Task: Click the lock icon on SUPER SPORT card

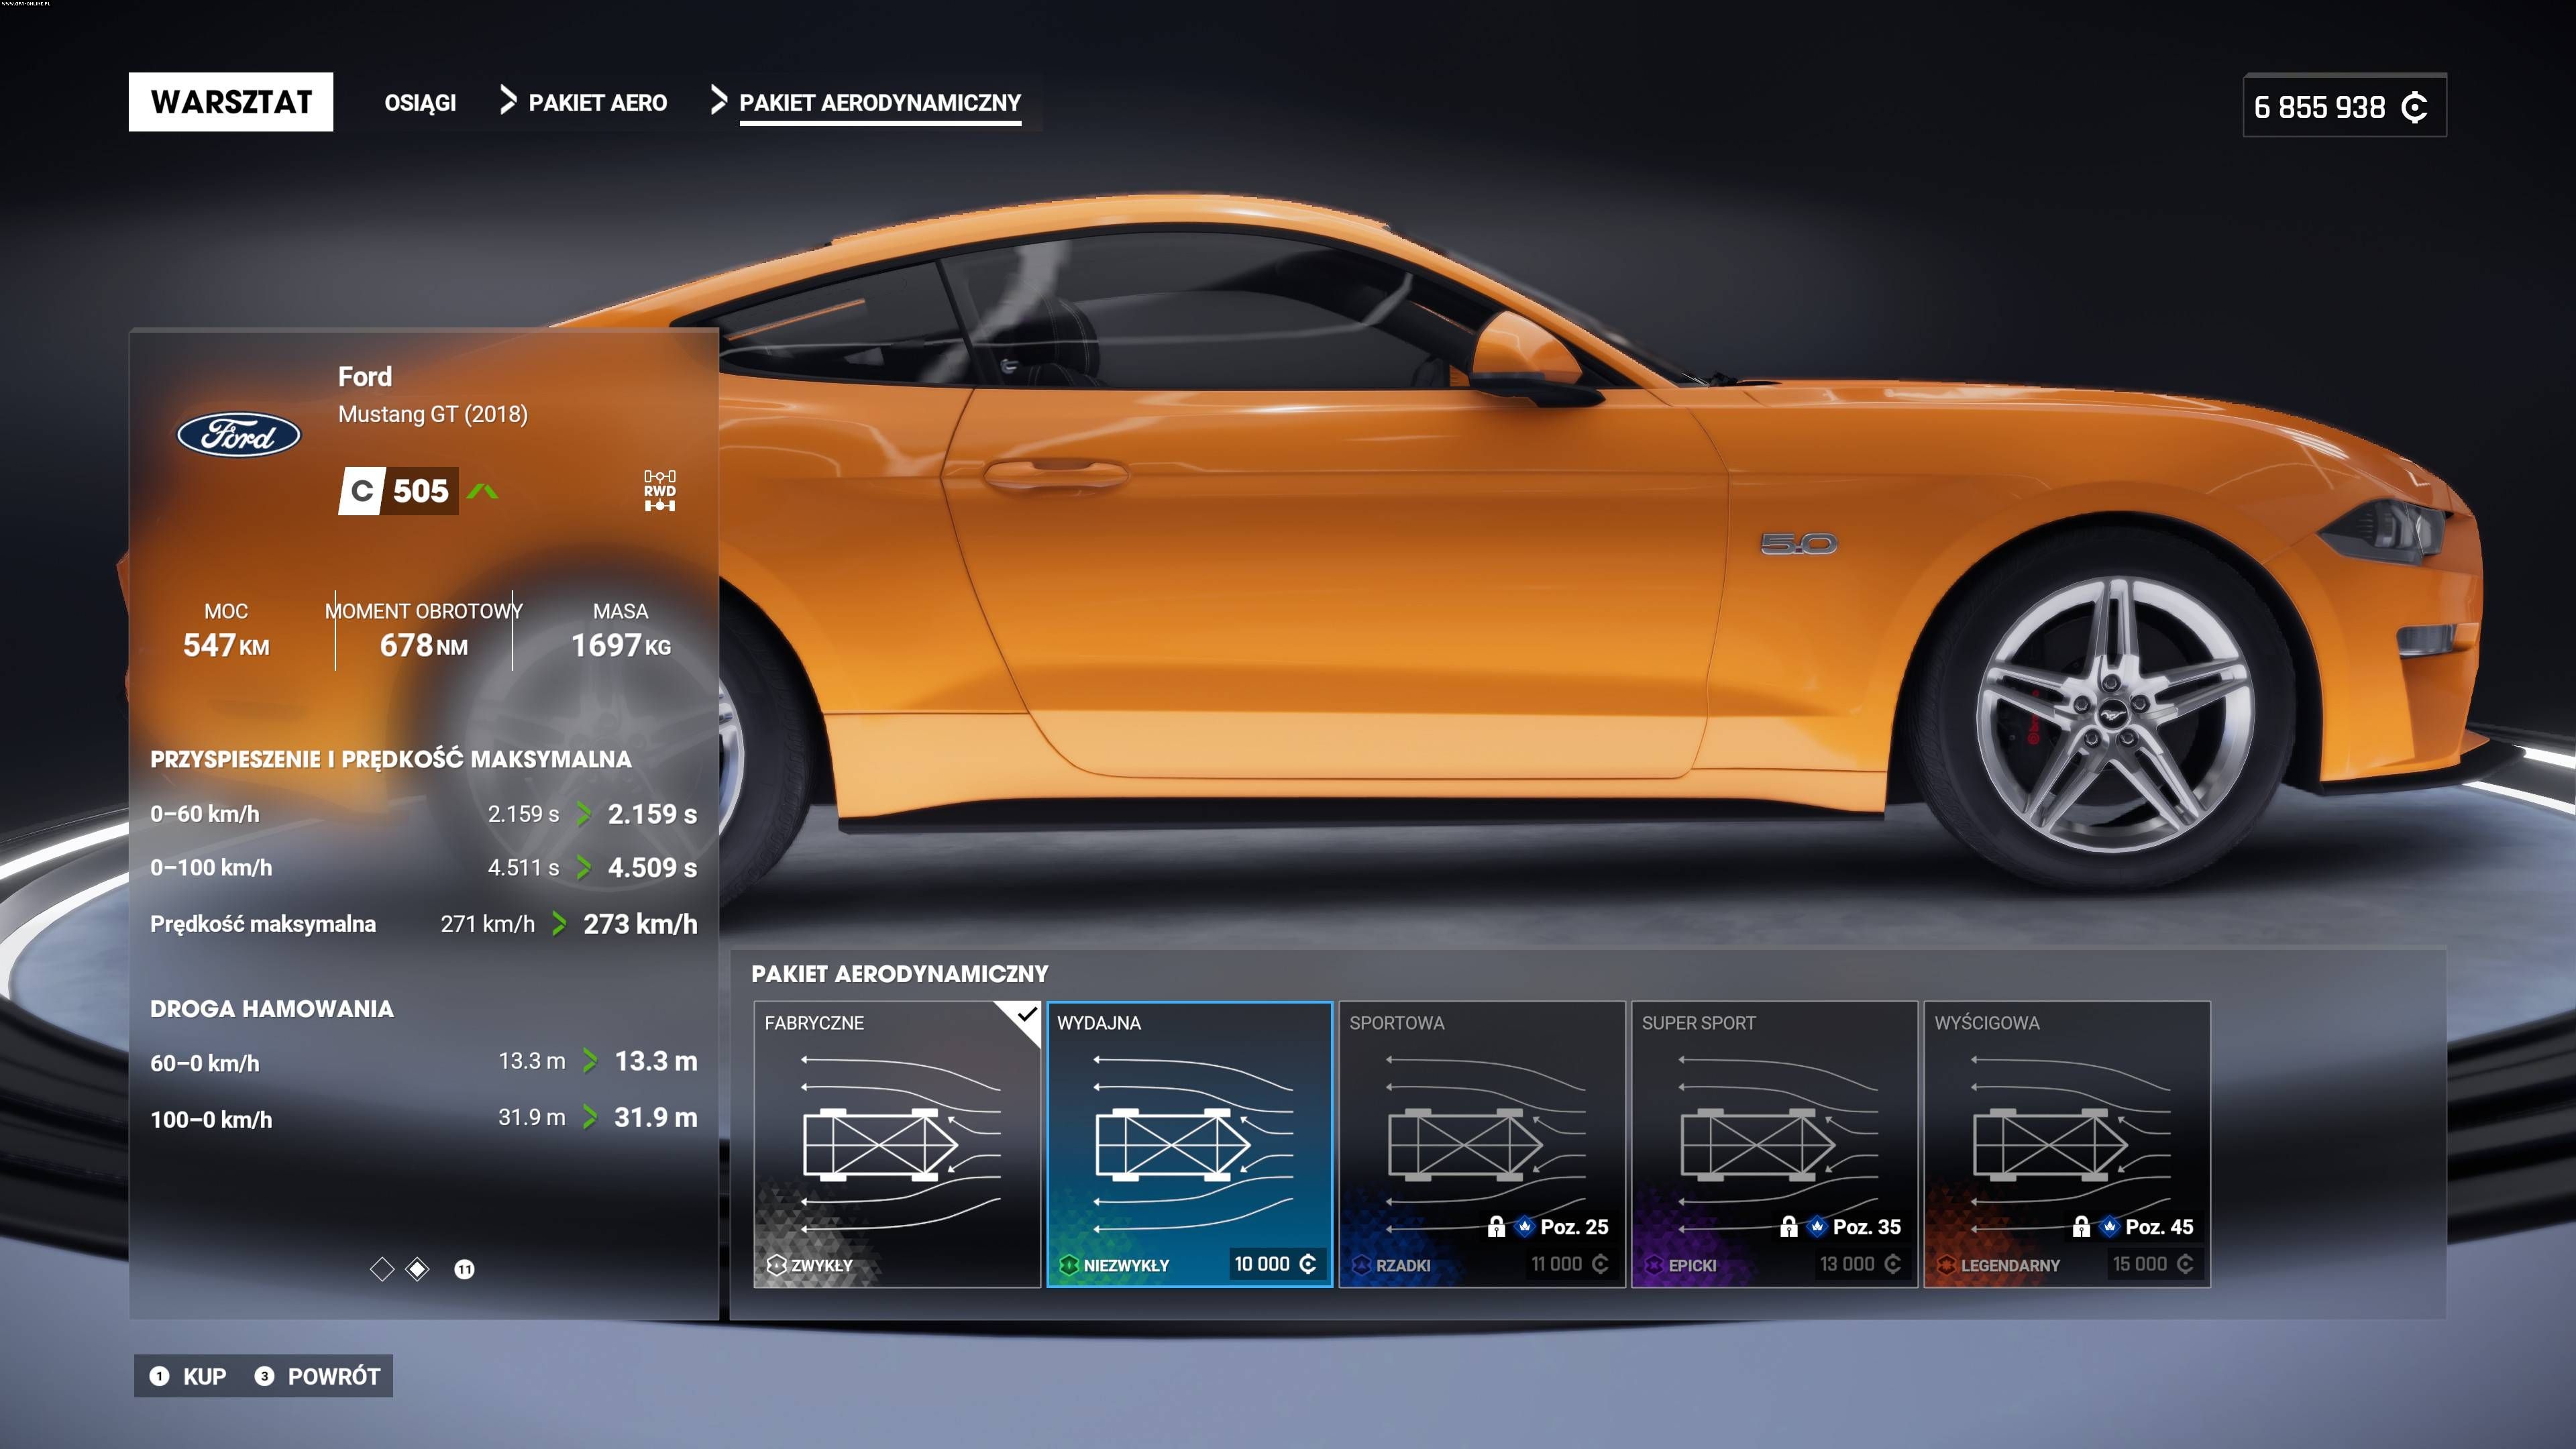Action: click(1789, 1227)
